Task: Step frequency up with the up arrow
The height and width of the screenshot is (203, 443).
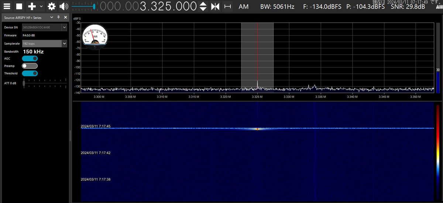Action: click(203, 4)
